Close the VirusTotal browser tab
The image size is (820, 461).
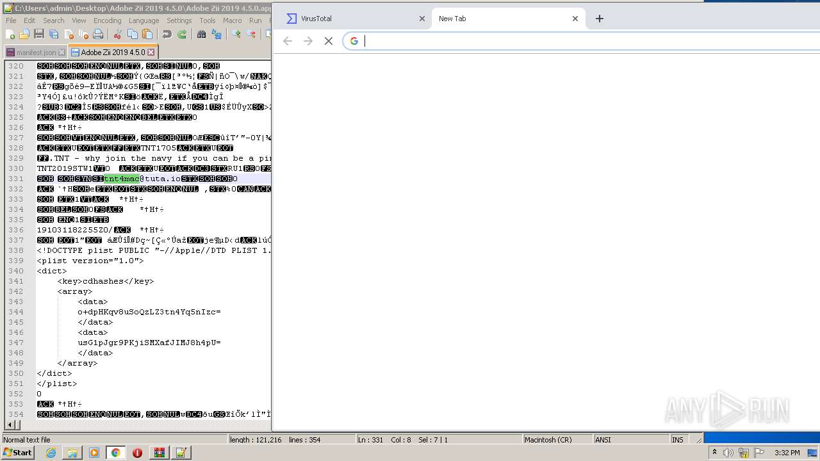[x=422, y=19]
